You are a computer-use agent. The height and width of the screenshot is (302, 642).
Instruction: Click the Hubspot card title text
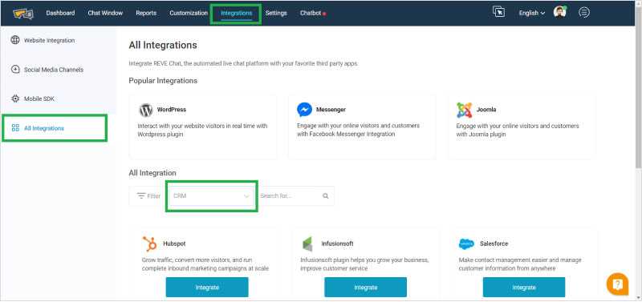174,244
